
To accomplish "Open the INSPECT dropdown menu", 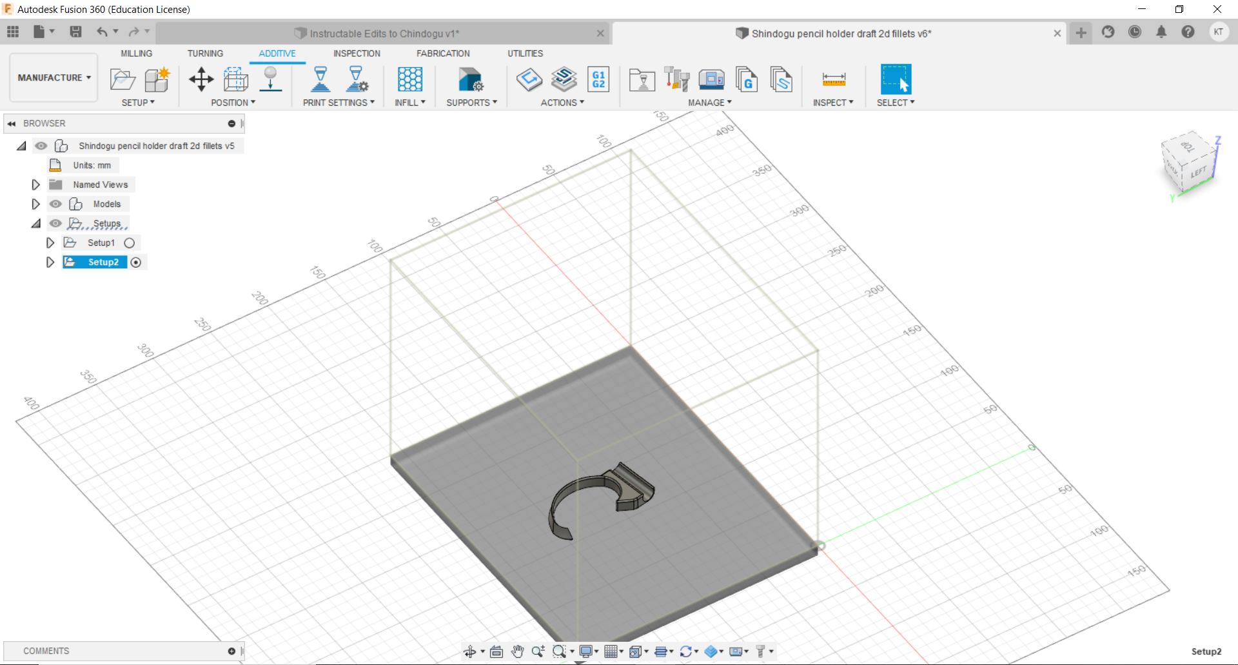I will 833,103.
